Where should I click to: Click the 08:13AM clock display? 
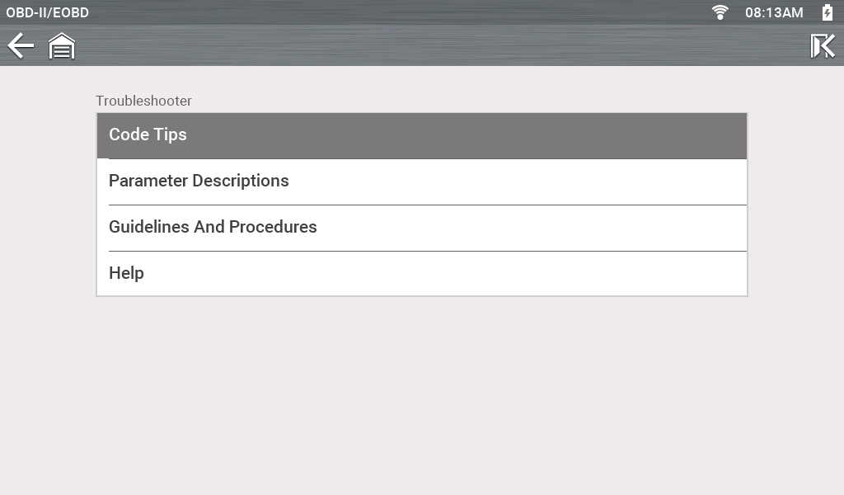coord(773,12)
